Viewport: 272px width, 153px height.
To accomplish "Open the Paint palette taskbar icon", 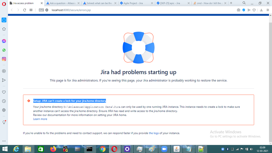I will point(152,149).
